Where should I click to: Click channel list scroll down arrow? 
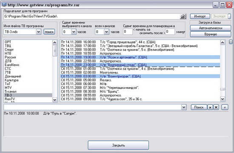55,100
